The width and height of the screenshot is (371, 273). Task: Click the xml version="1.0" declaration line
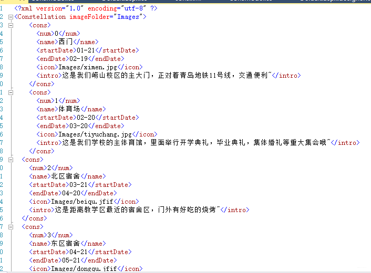coord(86,8)
